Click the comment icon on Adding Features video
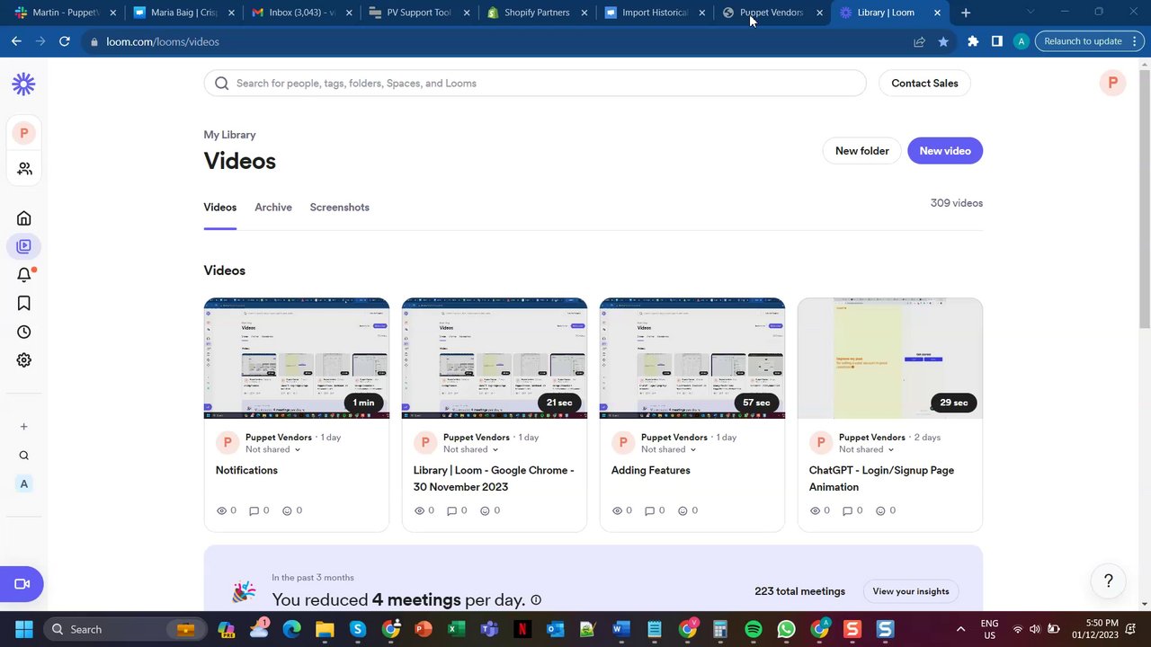 tap(650, 510)
